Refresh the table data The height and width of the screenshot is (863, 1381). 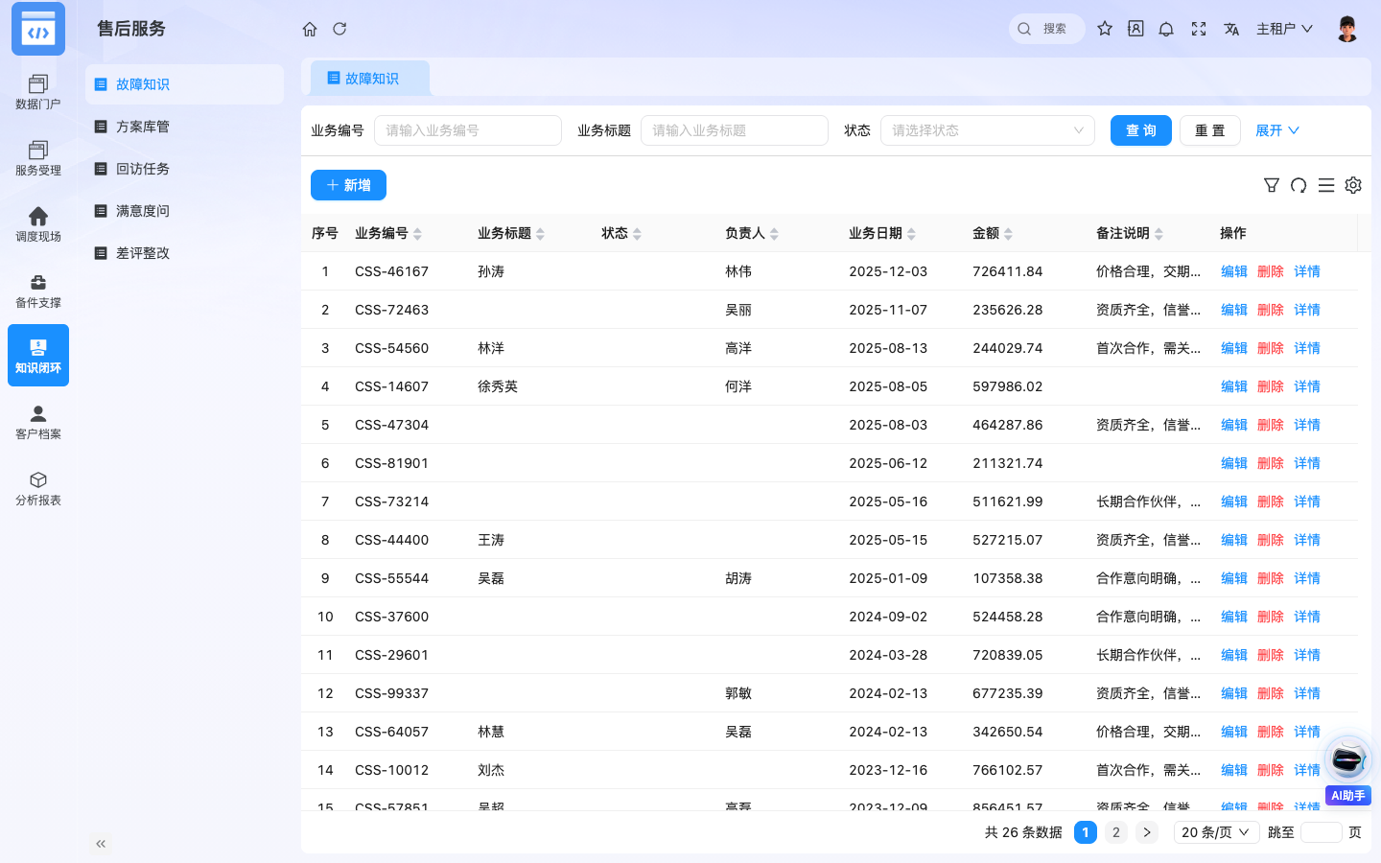tap(1299, 185)
